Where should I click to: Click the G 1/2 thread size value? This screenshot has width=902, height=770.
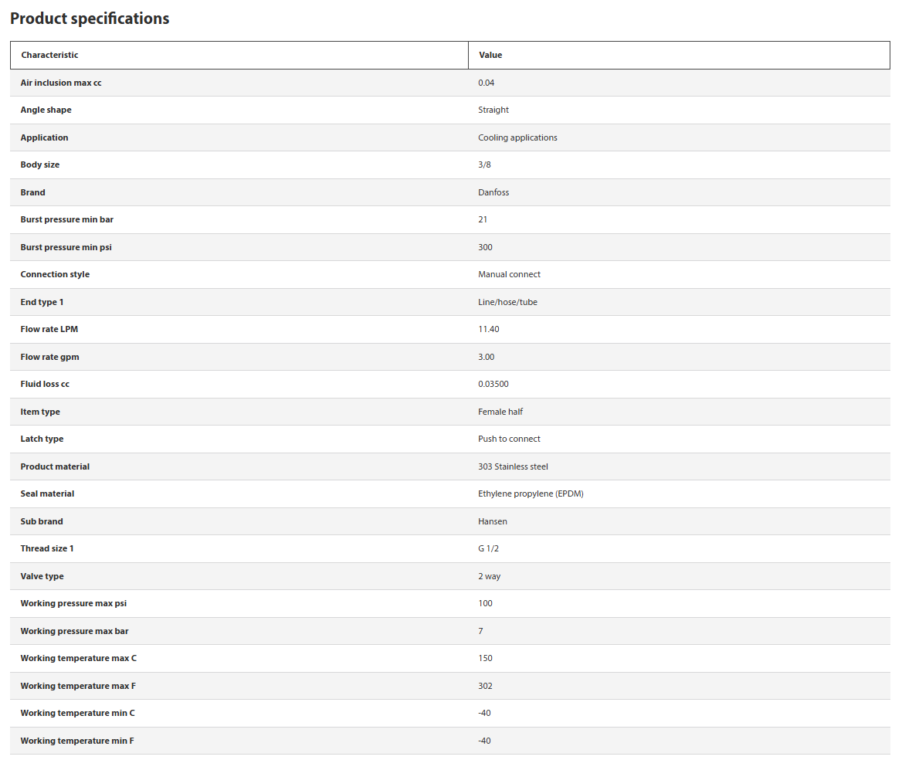click(488, 548)
